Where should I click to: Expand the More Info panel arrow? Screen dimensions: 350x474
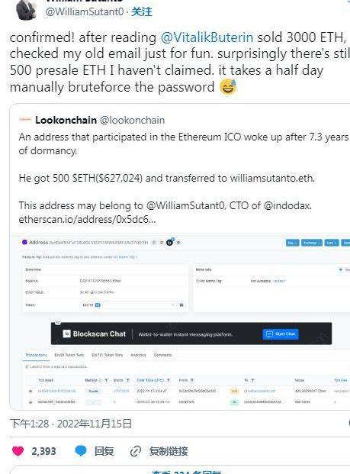341,269
